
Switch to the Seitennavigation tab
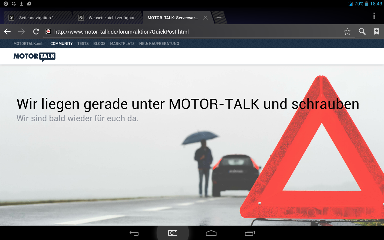pyautogui.click(x=36, y=18)
